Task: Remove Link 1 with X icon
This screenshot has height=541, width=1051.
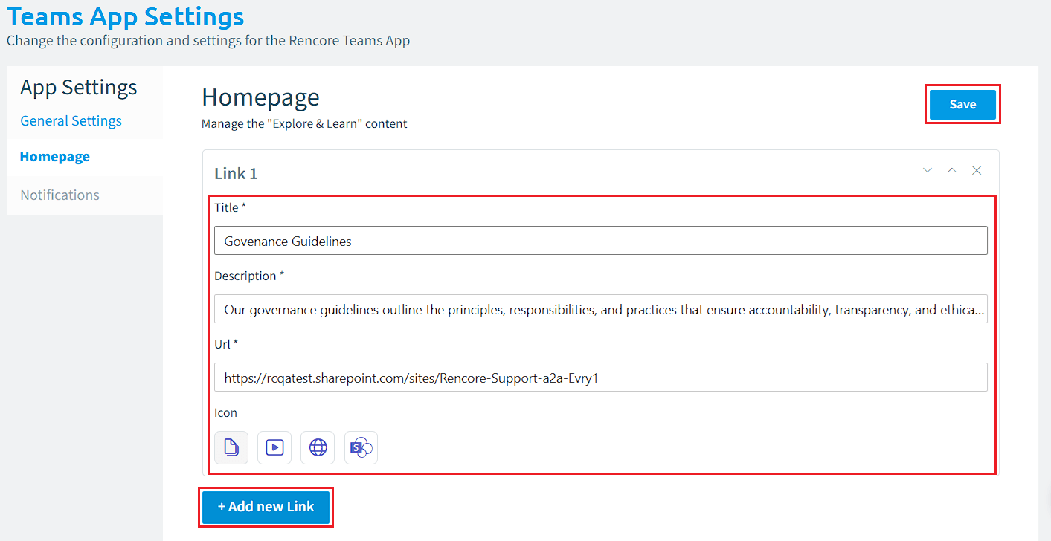Action: tap(977, 170)
